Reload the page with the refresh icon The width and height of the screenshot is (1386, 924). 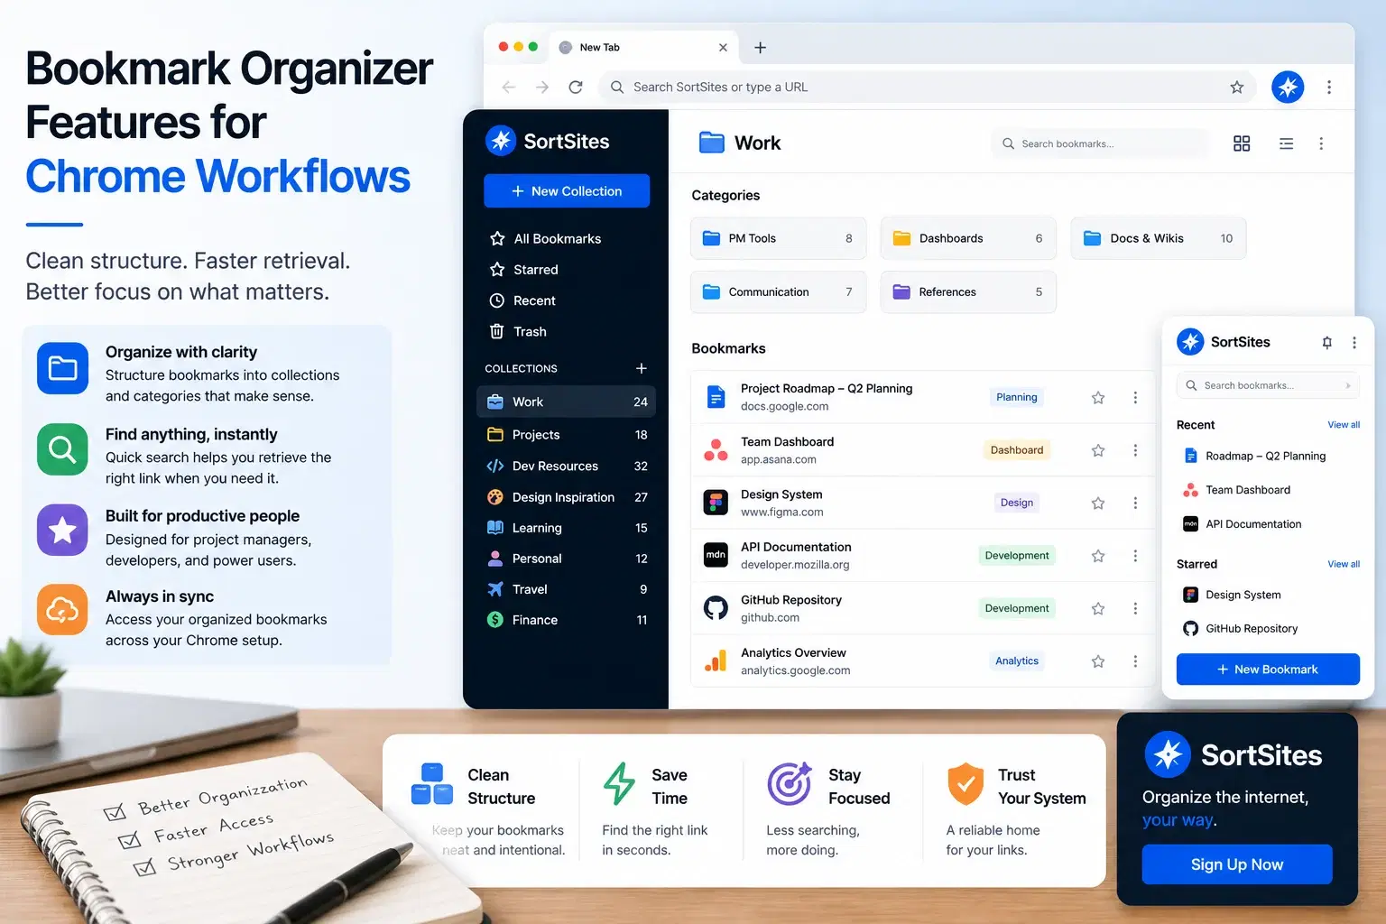point(576,87)
